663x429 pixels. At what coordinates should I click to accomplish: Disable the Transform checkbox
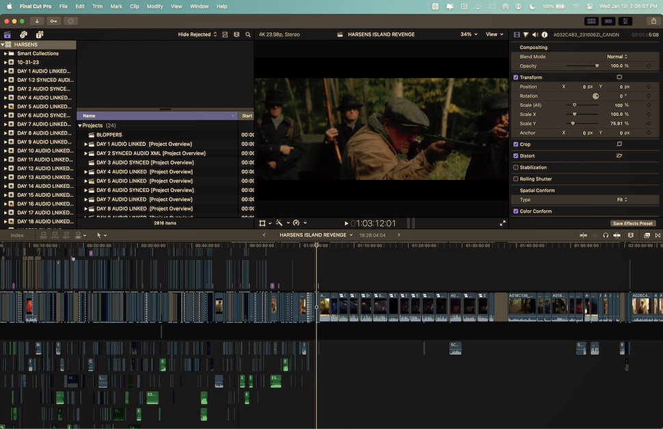tap(516, 77)
